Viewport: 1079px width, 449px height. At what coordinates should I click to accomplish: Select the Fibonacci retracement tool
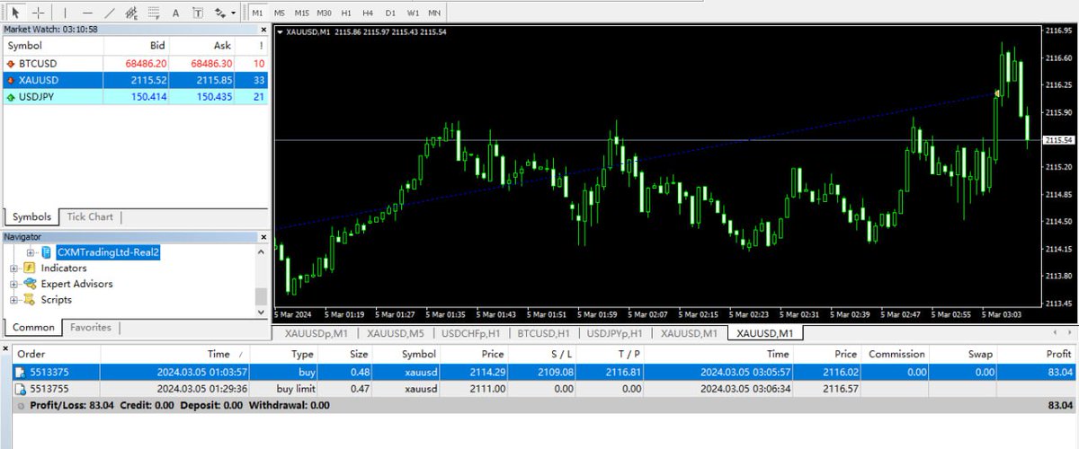[x=153, y=13]
